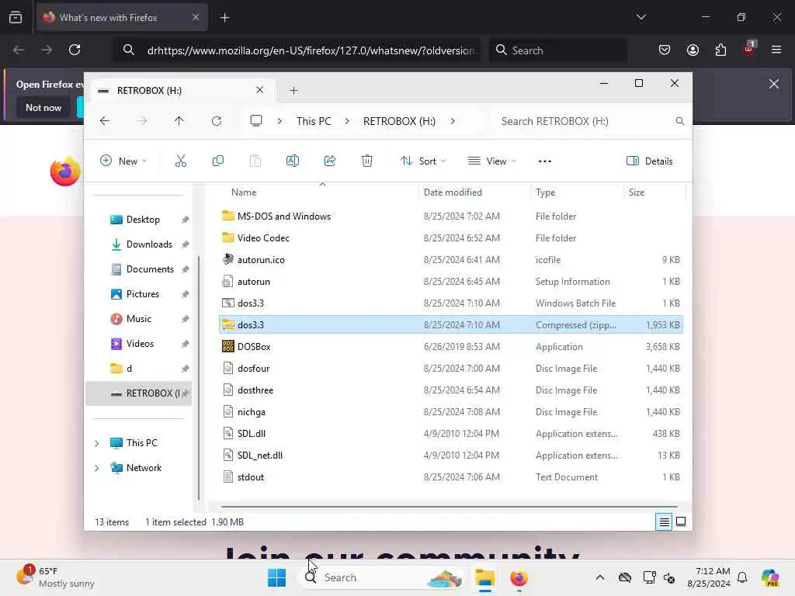Image resolution: width=795 pixels, height=596 pixels.
Task: Select the SDL_net.dll file
Action: pyautogui.click(x=259, y=456)
